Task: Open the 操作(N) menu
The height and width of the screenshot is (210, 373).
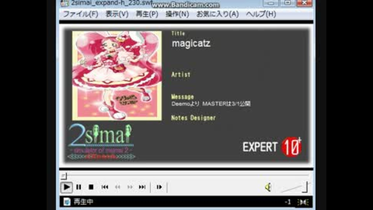Action: [x=177, y=14]
